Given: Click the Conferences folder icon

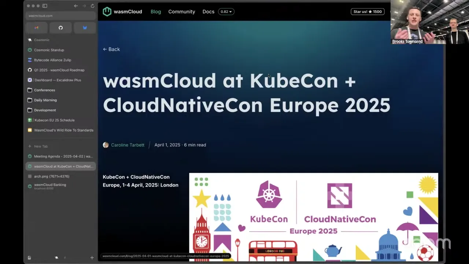Looking at the screenshot, I should (x=30, y=90).
